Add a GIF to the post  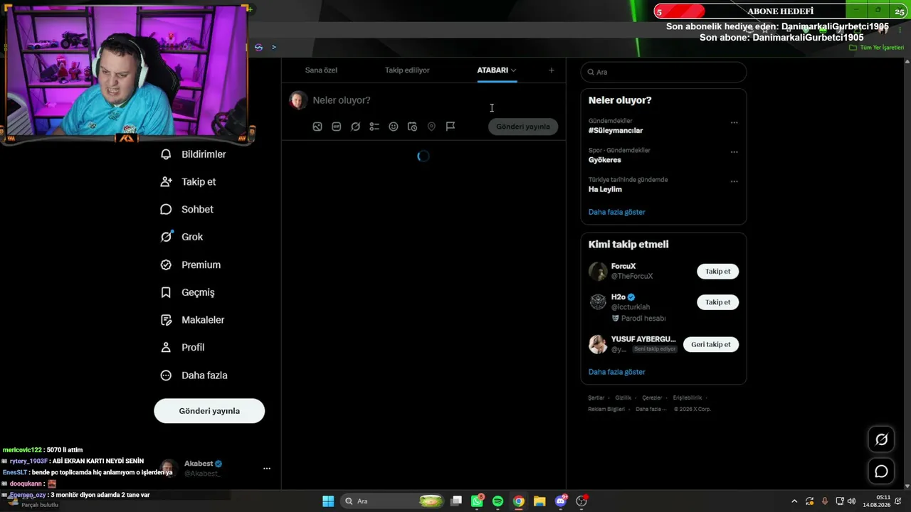tap(337, 127)
